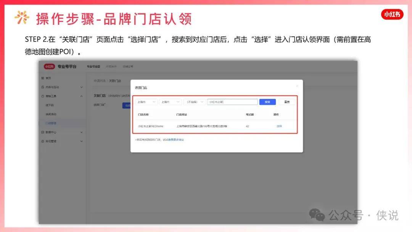Collapse the 营销工具 sidebar section chevron
Screen dimensions: 412x232
point(82,96)
